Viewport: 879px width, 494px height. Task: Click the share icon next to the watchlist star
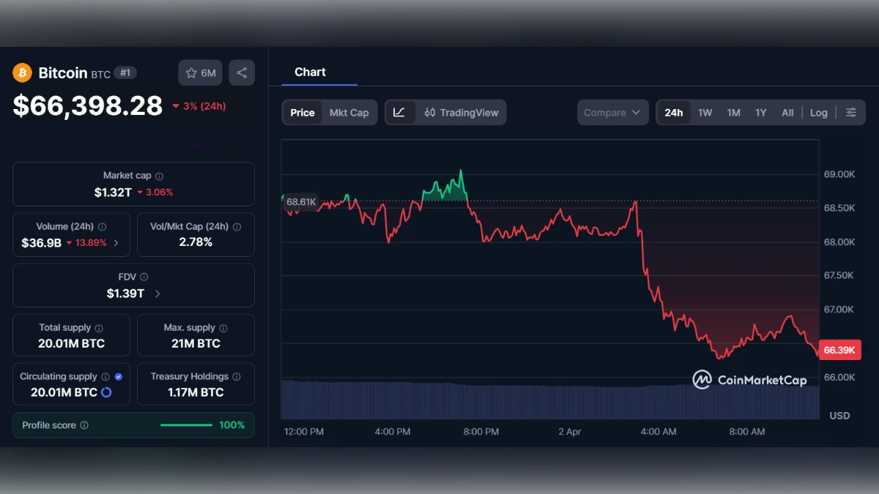point(242,72)
